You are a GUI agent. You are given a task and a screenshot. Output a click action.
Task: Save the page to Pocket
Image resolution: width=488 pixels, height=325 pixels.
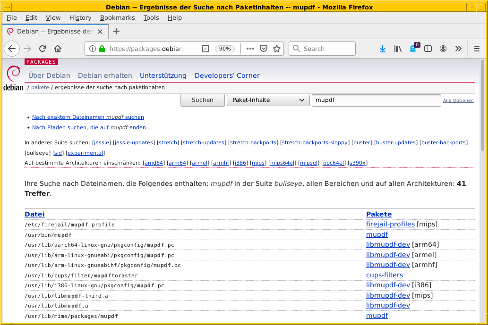263,49
